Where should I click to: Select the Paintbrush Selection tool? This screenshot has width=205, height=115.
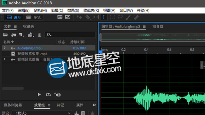coord(128,17)
